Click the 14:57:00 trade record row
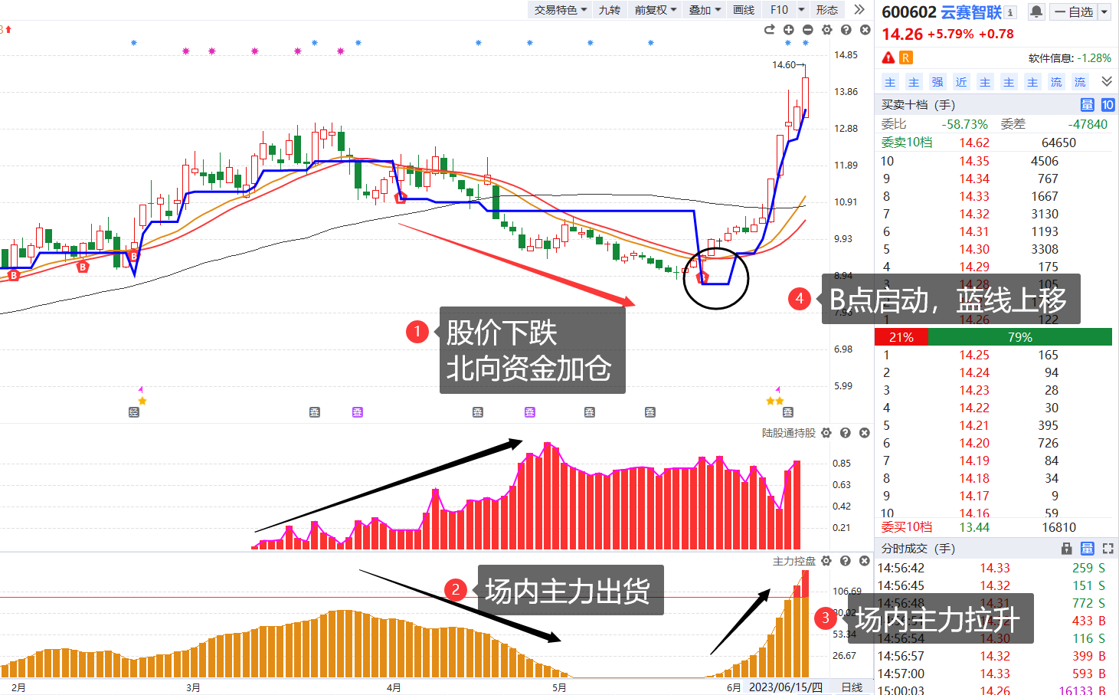 point(993,674)
